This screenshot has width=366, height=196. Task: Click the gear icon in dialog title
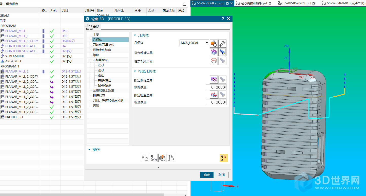(x=88, y=19)
